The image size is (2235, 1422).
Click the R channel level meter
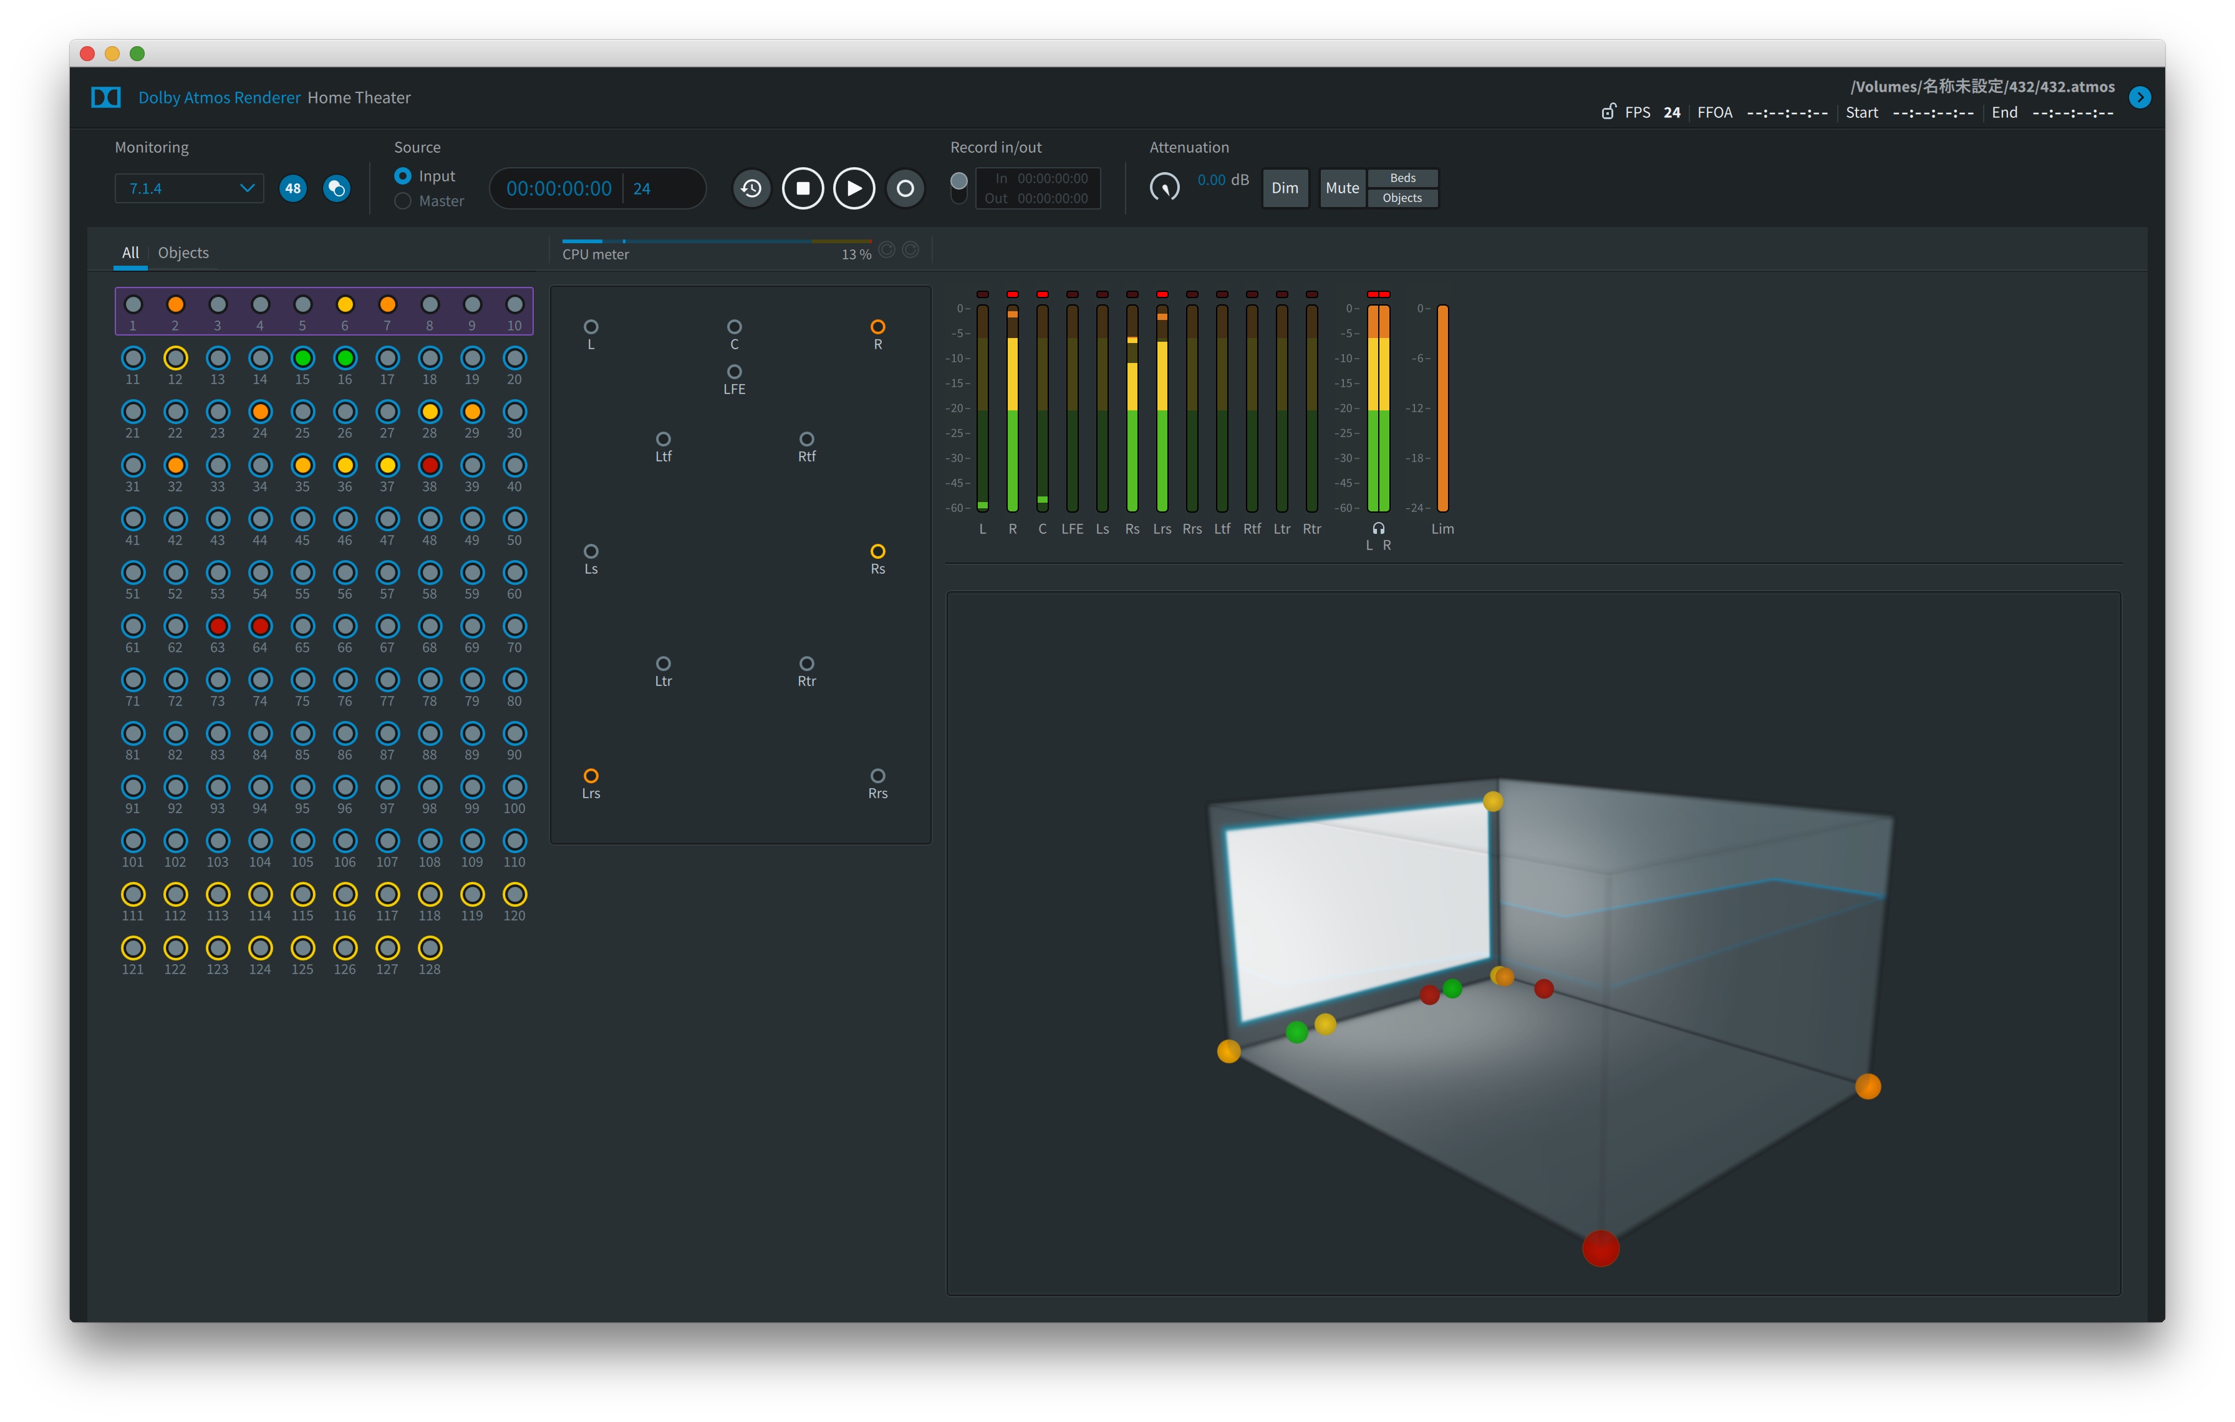pos(1013,407)
